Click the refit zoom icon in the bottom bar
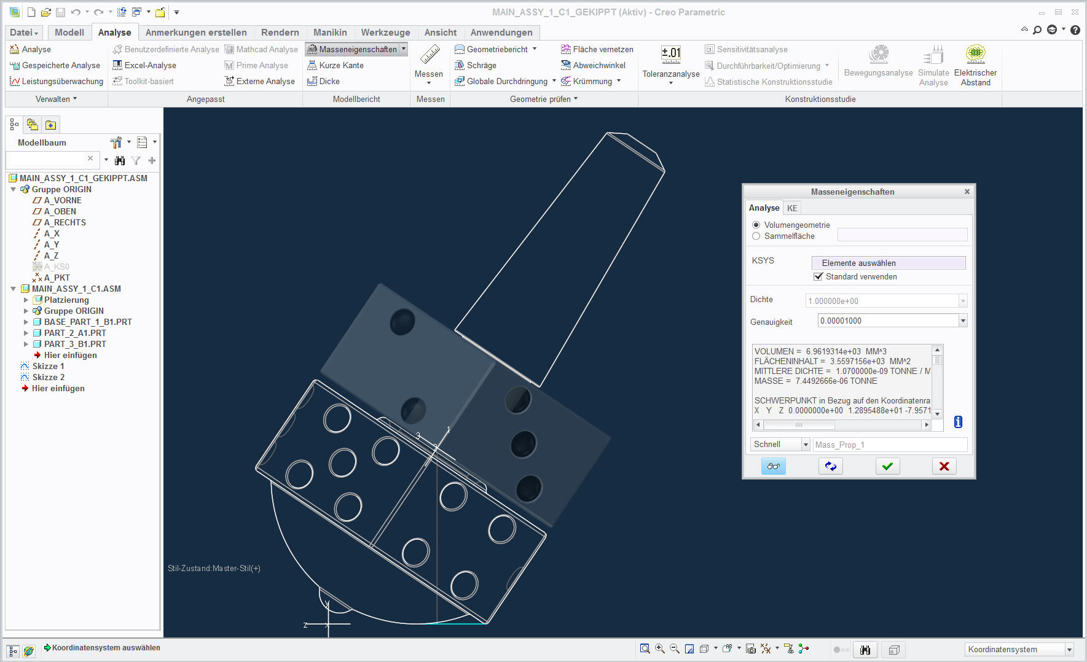 [x=645, y=648]
